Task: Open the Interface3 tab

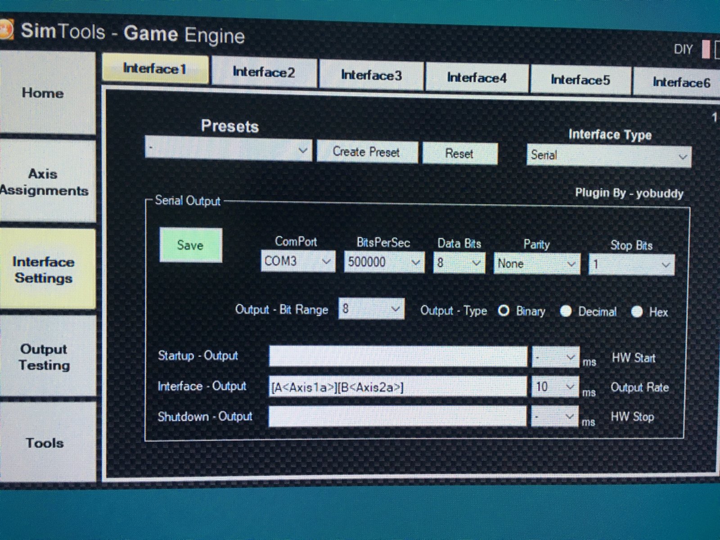Action: 371,75
